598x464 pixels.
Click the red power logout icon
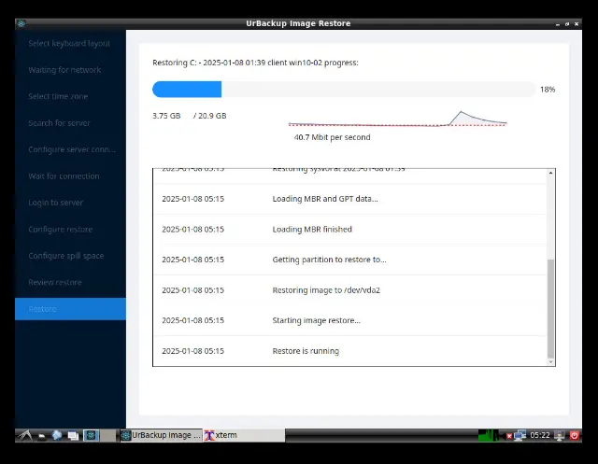pos(574,435)
